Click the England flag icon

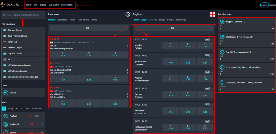point(212,14)
